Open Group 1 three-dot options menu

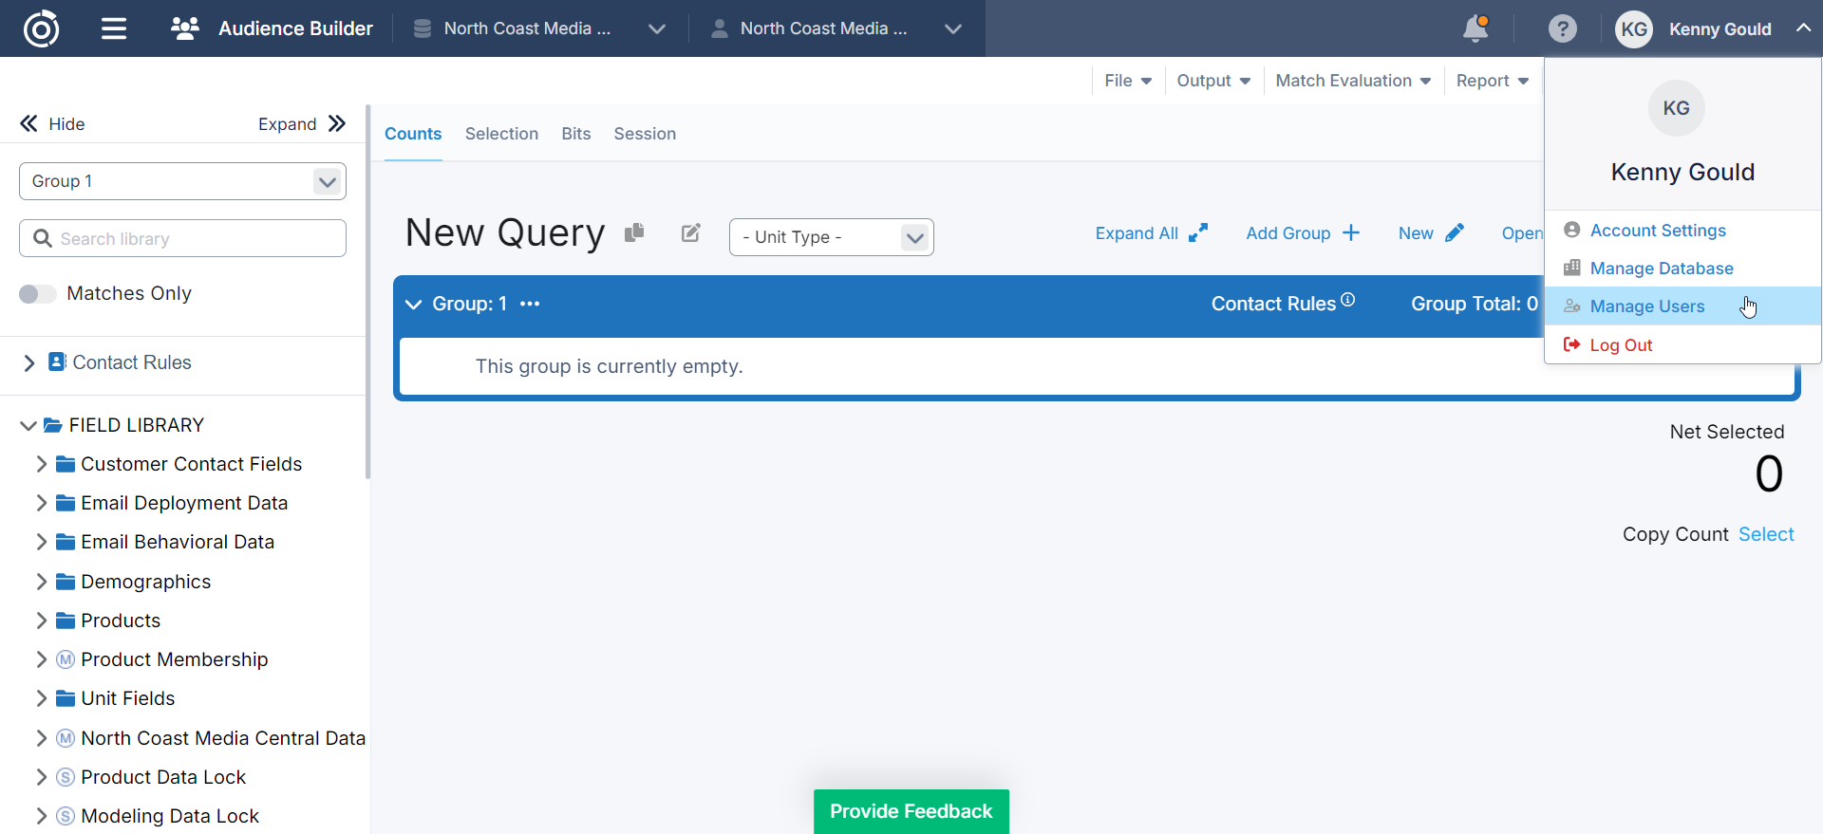[530, 304]
